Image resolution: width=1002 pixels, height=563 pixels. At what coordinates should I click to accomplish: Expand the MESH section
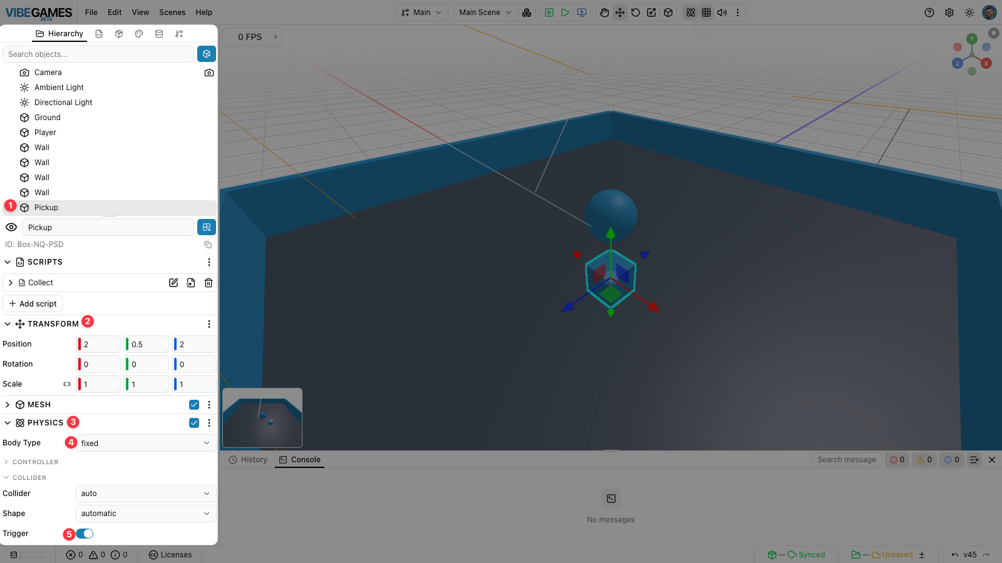(8, 405)
